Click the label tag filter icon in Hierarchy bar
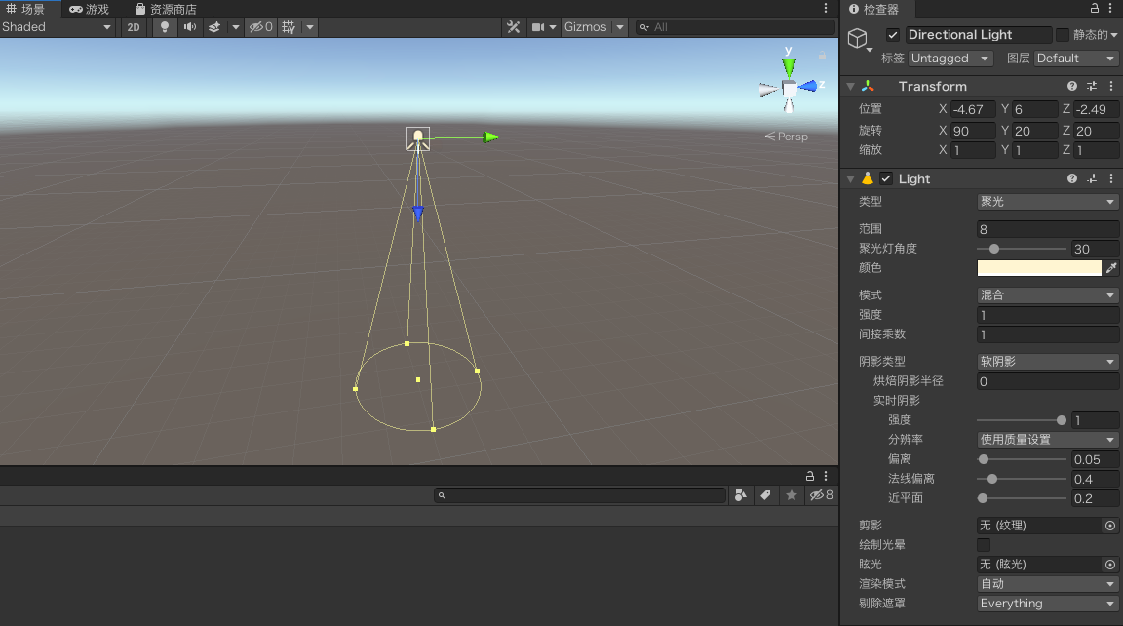Image resolution: width=1123 pixels, height=626 pixels. 765,495
